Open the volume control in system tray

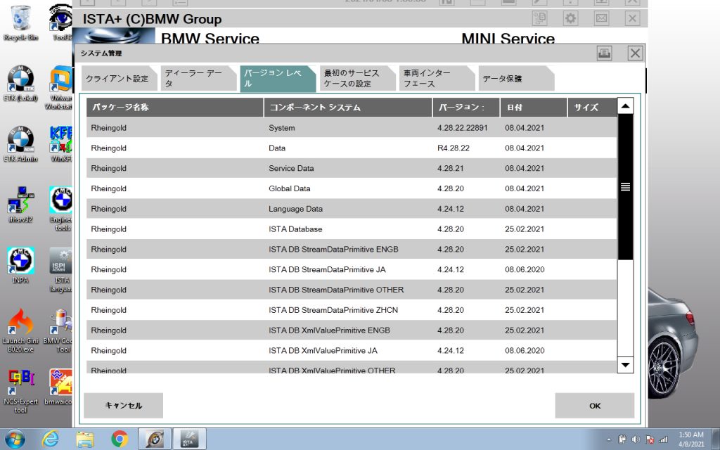point(636,439)
